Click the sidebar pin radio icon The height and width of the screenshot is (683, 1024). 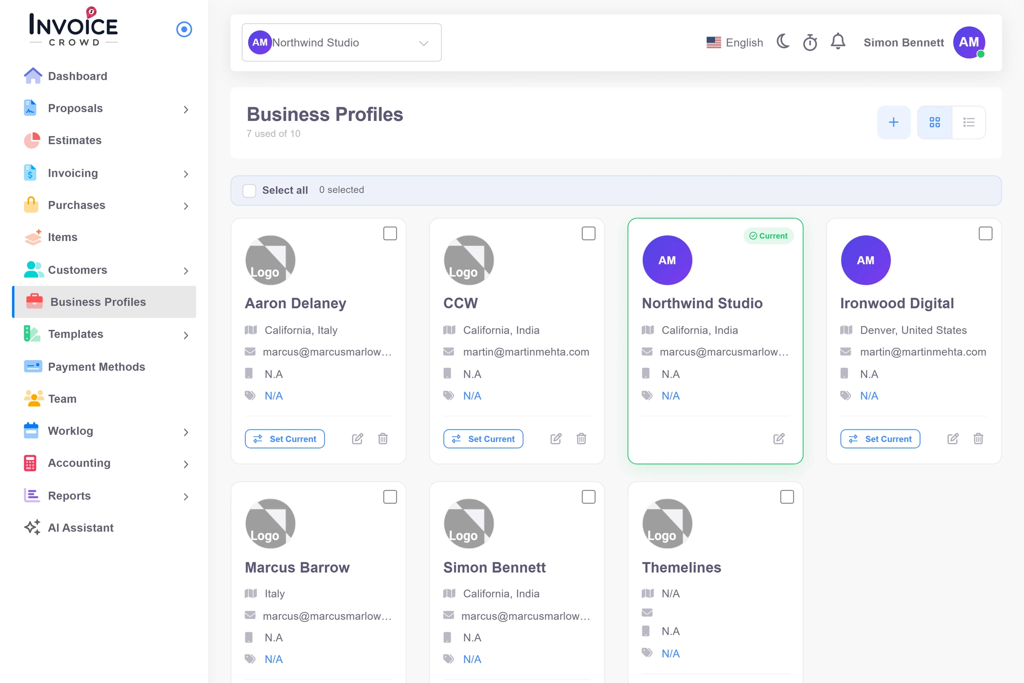pyautogui.click(x=184, y=29)
